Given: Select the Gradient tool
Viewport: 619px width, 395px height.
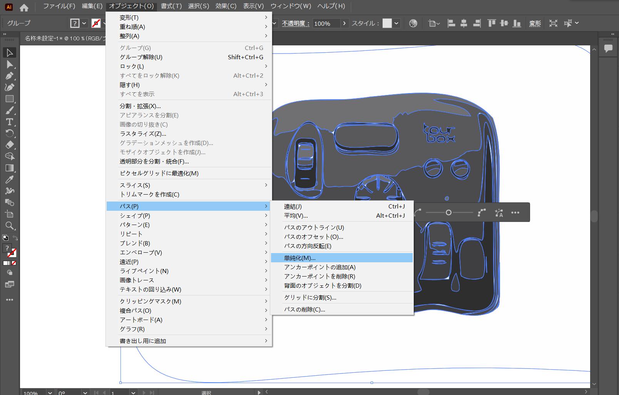Looking at the screenshot, I should click(10, 168).
